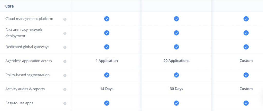Open the Easy-to-use apps info icon

(x=65, y=104)
